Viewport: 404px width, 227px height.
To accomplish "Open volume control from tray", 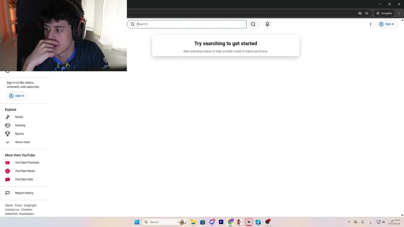I will tap(383, 222).
